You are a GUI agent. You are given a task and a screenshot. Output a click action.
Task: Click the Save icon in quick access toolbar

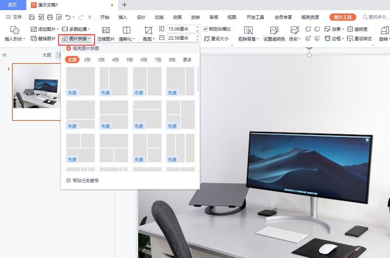(x=32, y=17)
